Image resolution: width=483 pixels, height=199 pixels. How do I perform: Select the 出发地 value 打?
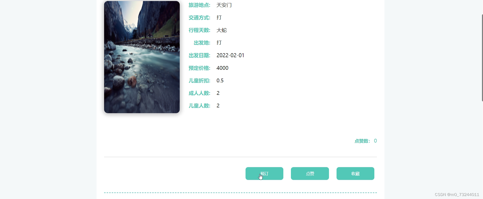[219, 43]
